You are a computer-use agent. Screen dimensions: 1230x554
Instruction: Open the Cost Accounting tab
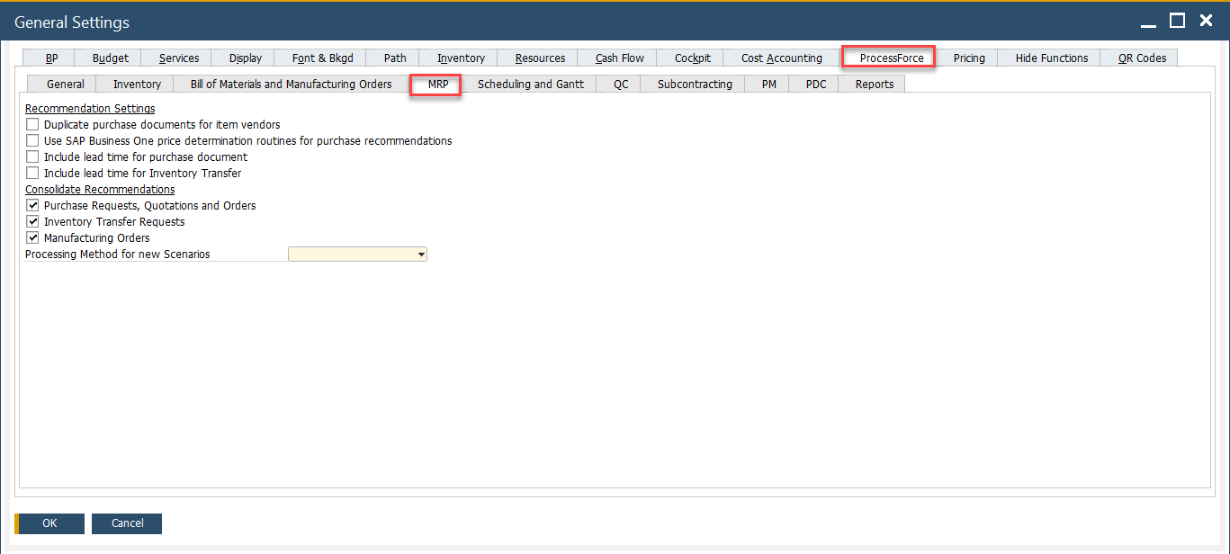point(781,57)
